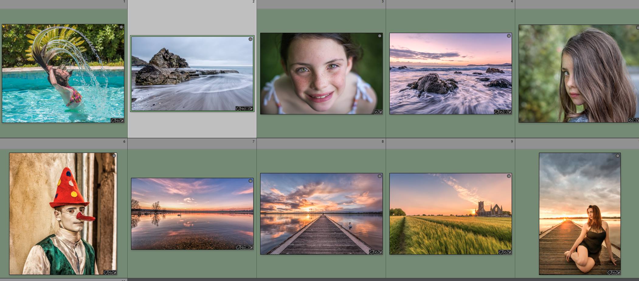
Task: Click develop adjustments badge on wooden pier photo
Action: pos(380,252)
